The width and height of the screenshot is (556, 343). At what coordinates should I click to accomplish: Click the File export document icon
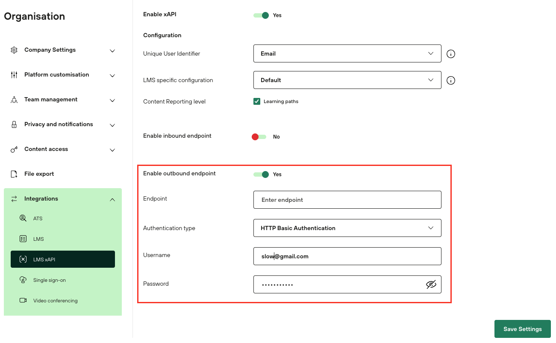tap(14, 174)
